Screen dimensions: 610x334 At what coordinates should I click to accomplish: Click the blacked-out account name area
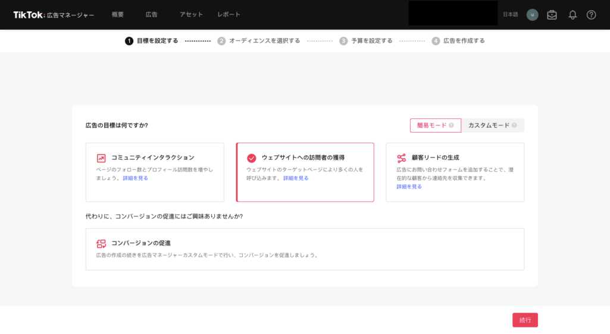[453, 13]
